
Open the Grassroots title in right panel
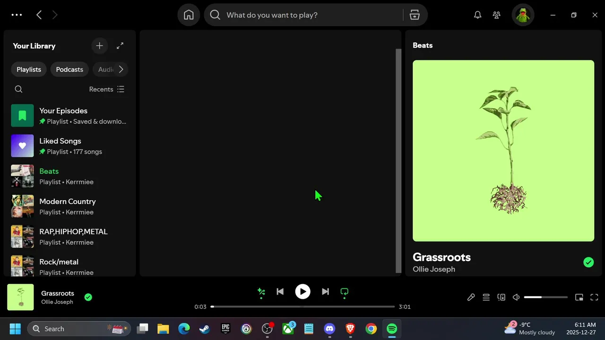[441, 257]
